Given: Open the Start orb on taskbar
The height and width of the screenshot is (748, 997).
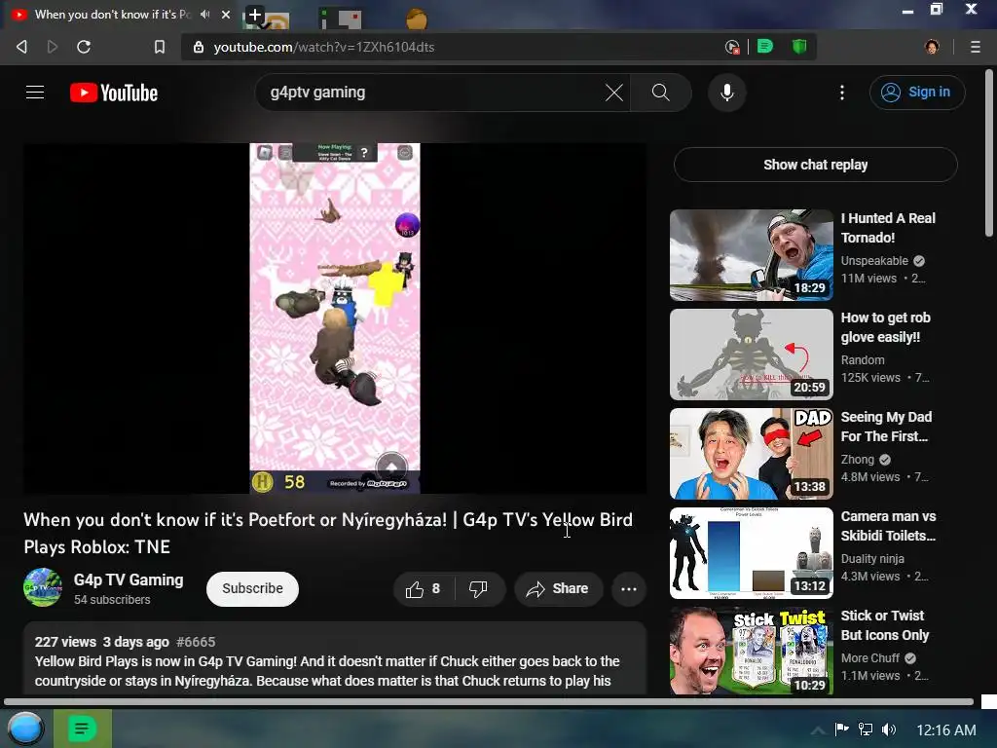Looking at the screenshot, I should pyautogui.click(x=25, y=729).
